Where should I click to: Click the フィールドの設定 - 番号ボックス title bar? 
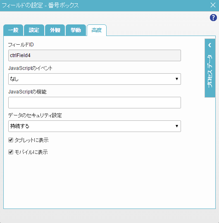click(105, 5)
